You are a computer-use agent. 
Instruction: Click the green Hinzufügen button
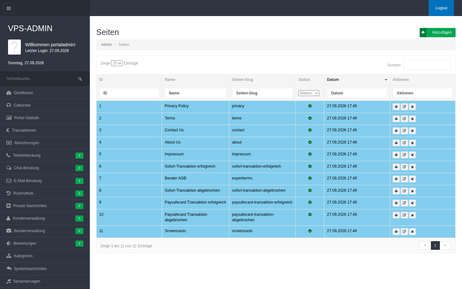pyautogui.click(x=438, y=32)
